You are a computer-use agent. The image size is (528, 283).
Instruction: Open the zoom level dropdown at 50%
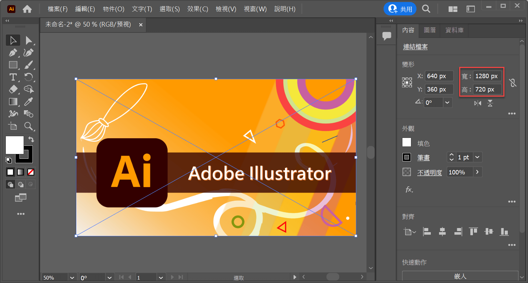(x=72, y=278)
